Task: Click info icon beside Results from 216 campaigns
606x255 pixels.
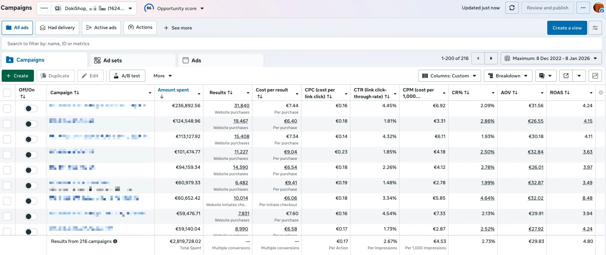Action: click(x=115, y=241)
